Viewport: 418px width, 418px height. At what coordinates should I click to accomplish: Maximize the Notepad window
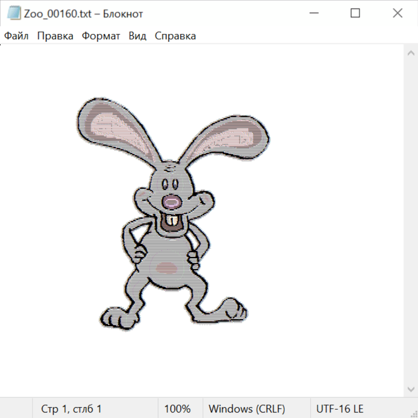click(355, 13)
